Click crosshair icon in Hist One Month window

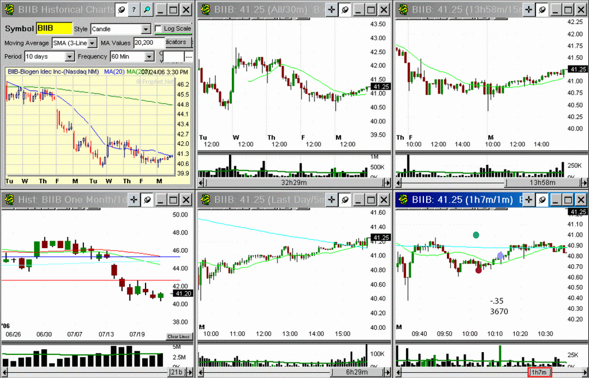pyautogui.click(x=133, y=200)
